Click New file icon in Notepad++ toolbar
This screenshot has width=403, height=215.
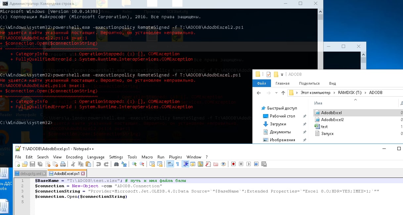pos(17,164)
